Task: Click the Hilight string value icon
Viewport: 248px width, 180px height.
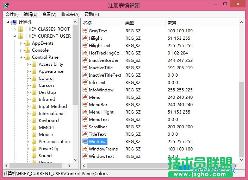Action: [x=85, y=38]
